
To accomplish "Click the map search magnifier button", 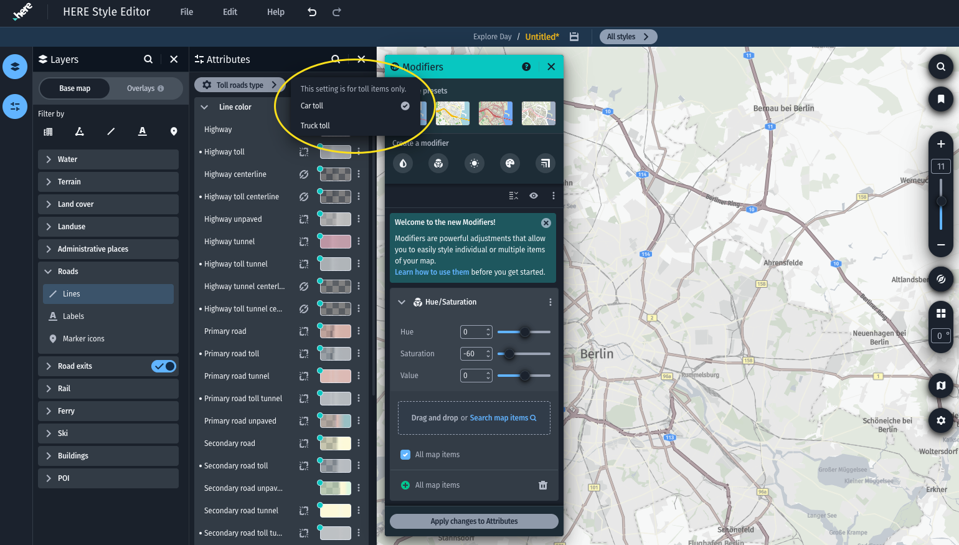I will point(940,67).
